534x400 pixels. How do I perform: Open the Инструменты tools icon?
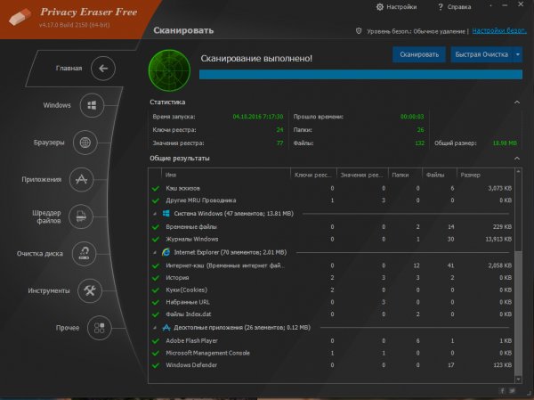90,290
